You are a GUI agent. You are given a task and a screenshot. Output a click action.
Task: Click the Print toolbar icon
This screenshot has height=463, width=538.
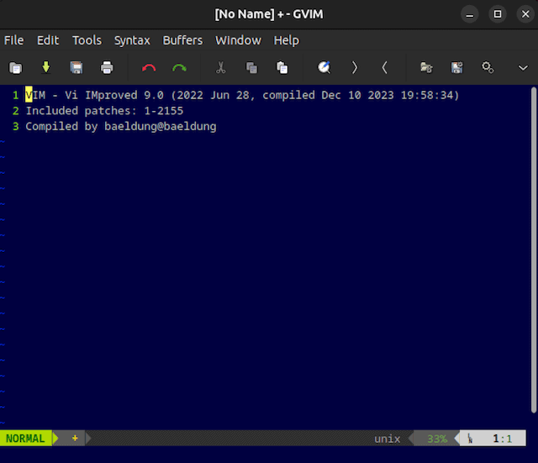[107, 67]
